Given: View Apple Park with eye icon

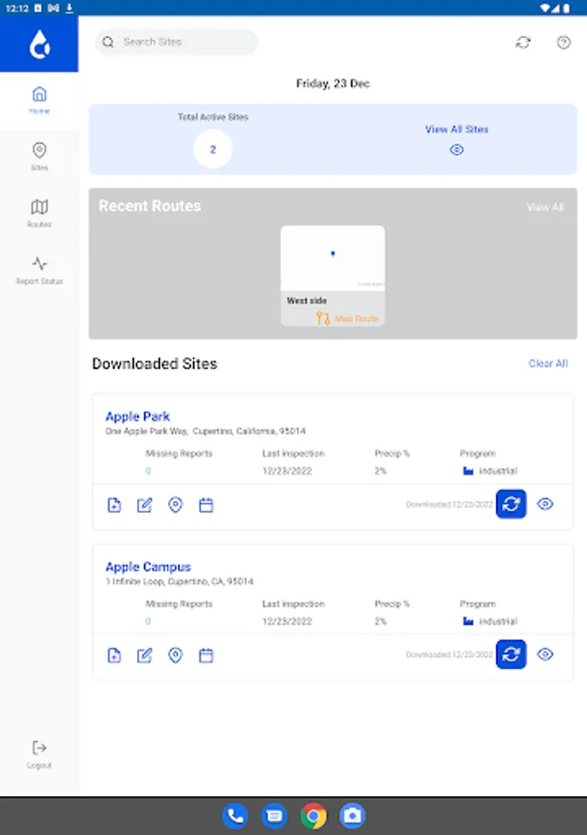Looking at the screenshot, I should click(x=545, y=504).
